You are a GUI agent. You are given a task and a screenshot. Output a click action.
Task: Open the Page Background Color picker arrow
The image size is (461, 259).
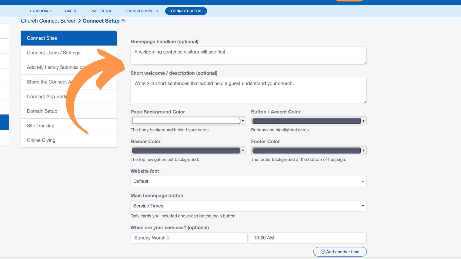[x=243, y=121]
